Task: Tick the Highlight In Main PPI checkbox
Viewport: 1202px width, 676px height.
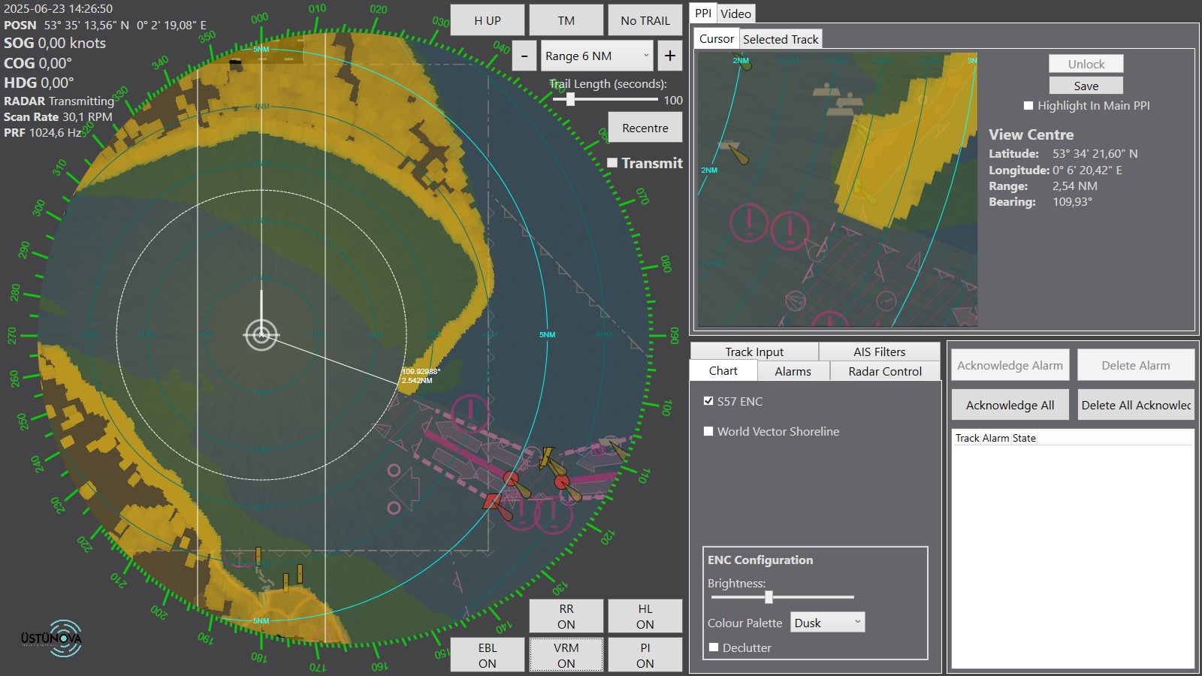Action: pos(1028,106)
